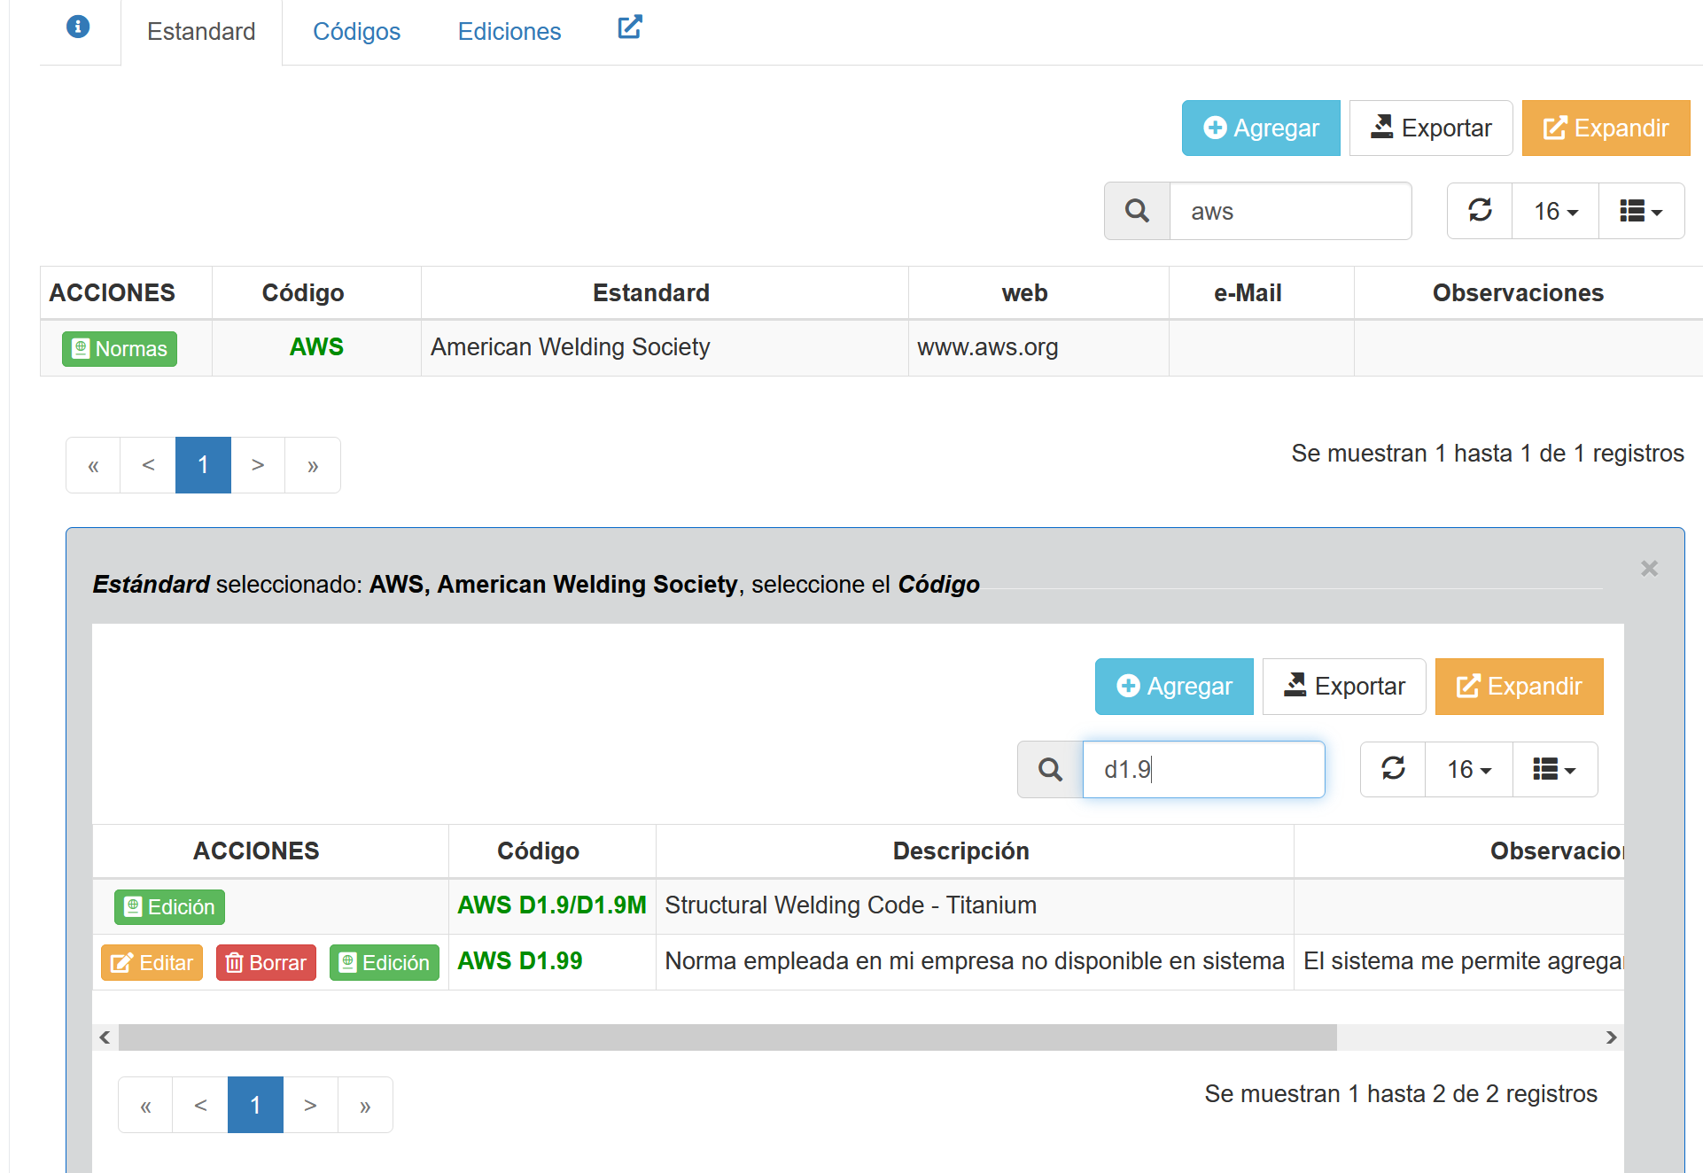This screenshot has width=1703, height=1173.
Task: Close the selected Estándar panel
Action: point(1648,568)
